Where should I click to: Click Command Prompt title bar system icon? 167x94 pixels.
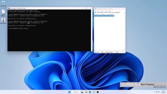(x=9, y=8)
